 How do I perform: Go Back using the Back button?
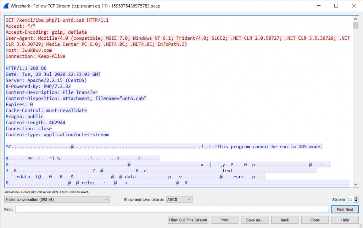pos(285,220)
